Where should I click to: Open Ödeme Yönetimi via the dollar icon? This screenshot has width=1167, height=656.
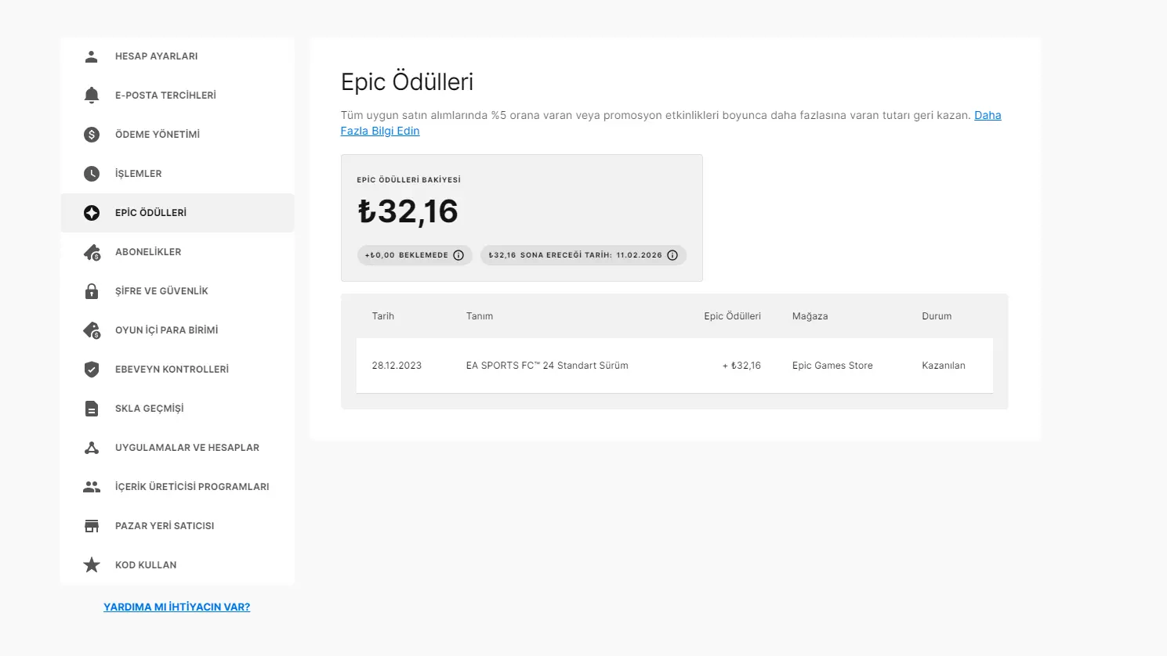pos(92,134)
